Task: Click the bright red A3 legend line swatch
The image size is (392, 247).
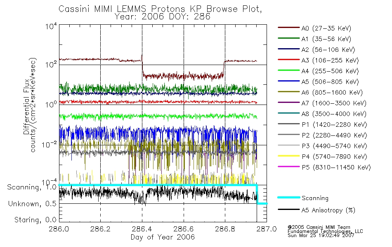Action: pos(289,60)
